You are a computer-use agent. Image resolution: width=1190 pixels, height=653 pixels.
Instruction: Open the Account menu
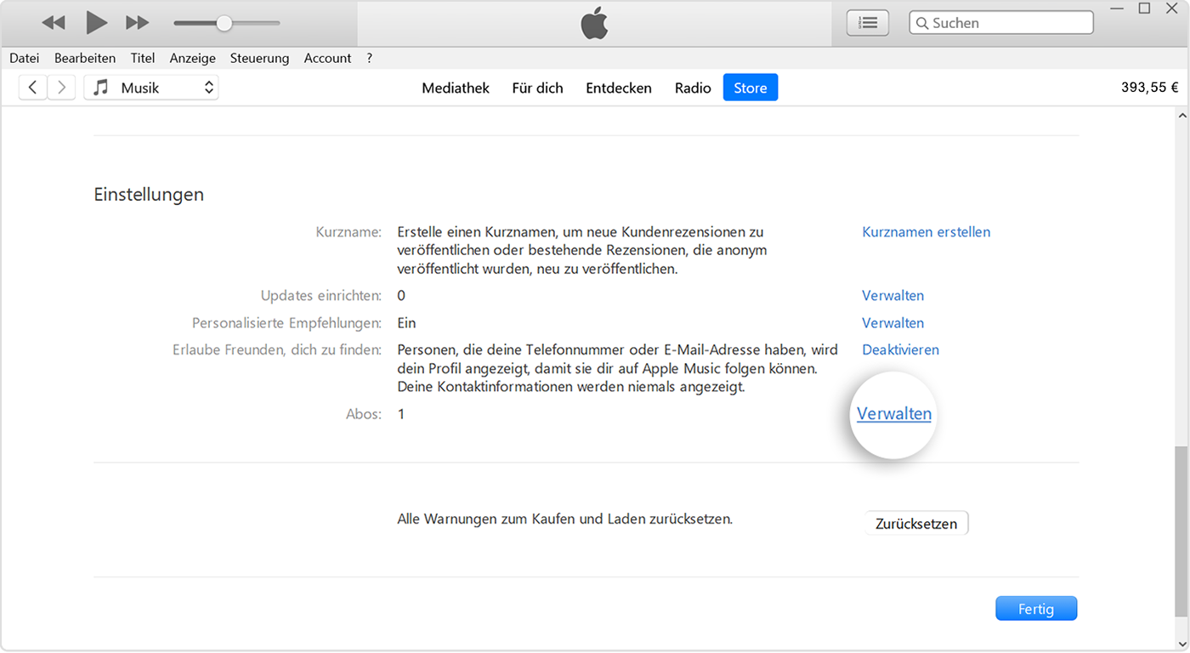[327, 58]
